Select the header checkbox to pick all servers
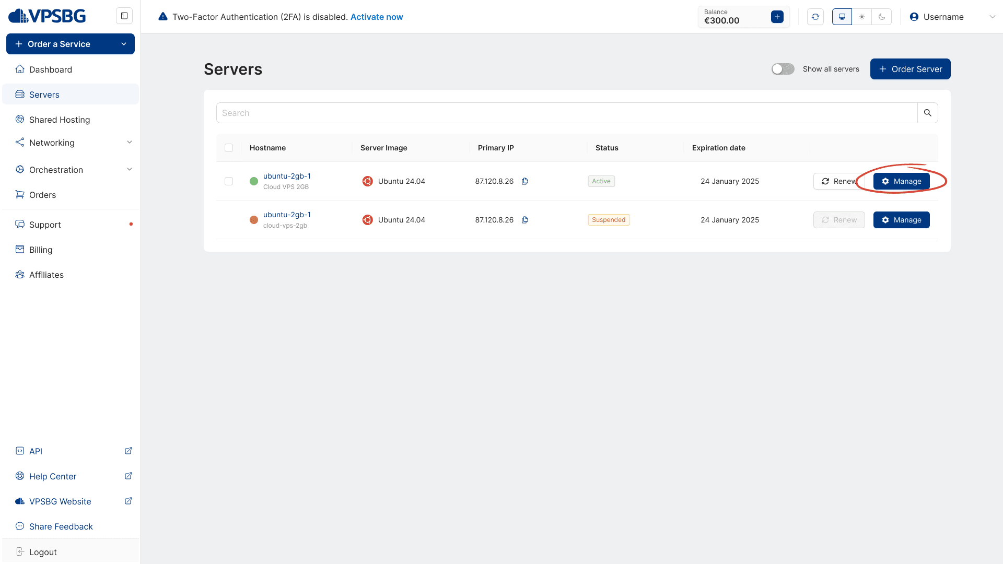This screenshot has height=564, width=1003. [x=229, y=148]
